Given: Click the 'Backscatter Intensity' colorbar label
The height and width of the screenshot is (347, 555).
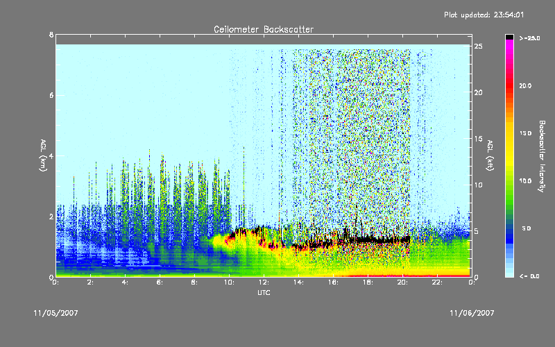Looking at the screenshot, I should coord(542,156).
